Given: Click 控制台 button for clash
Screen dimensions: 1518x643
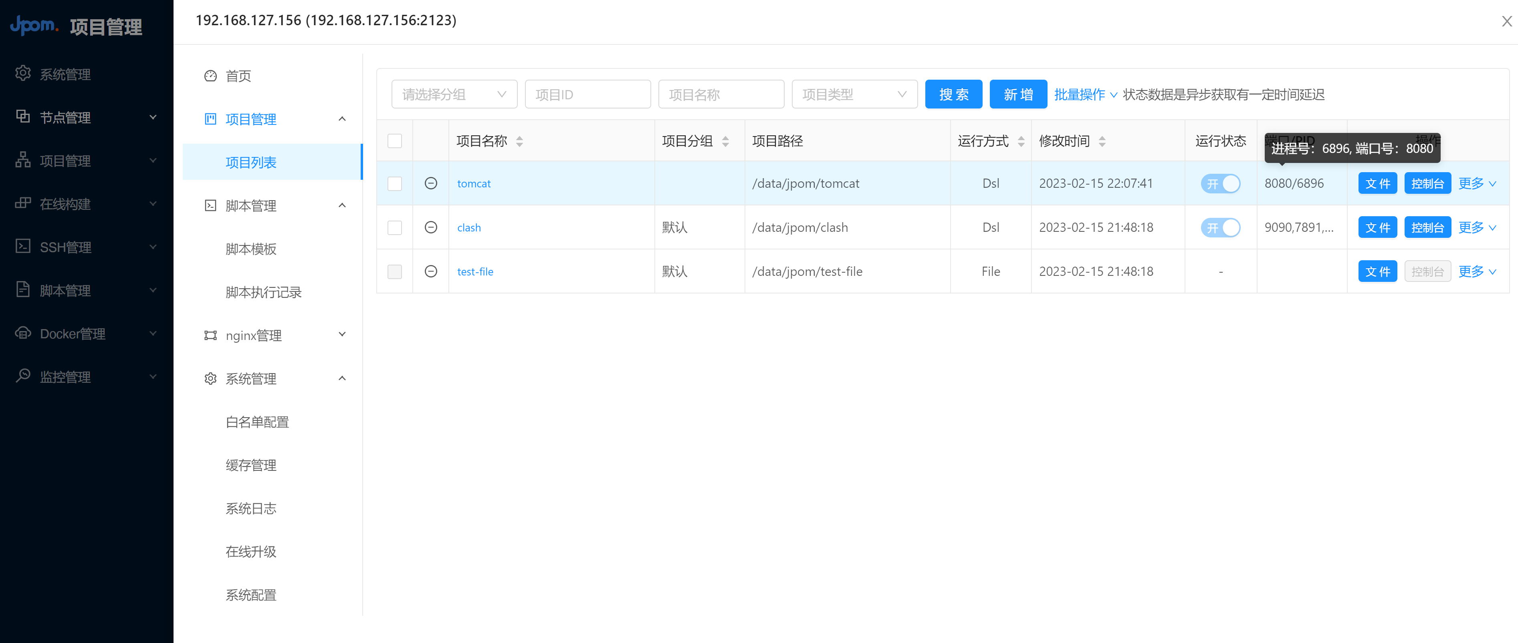Looking at the screenshot, I should (1427, 227).
